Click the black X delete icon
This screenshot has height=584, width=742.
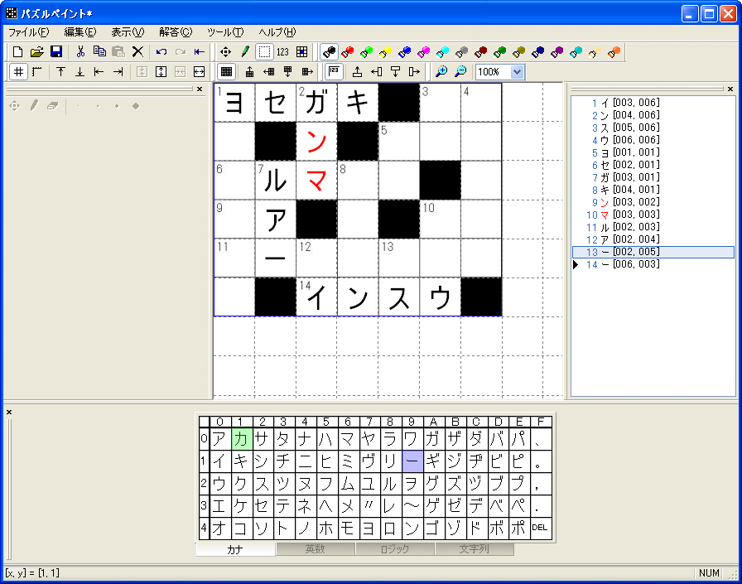coord(137,51)
